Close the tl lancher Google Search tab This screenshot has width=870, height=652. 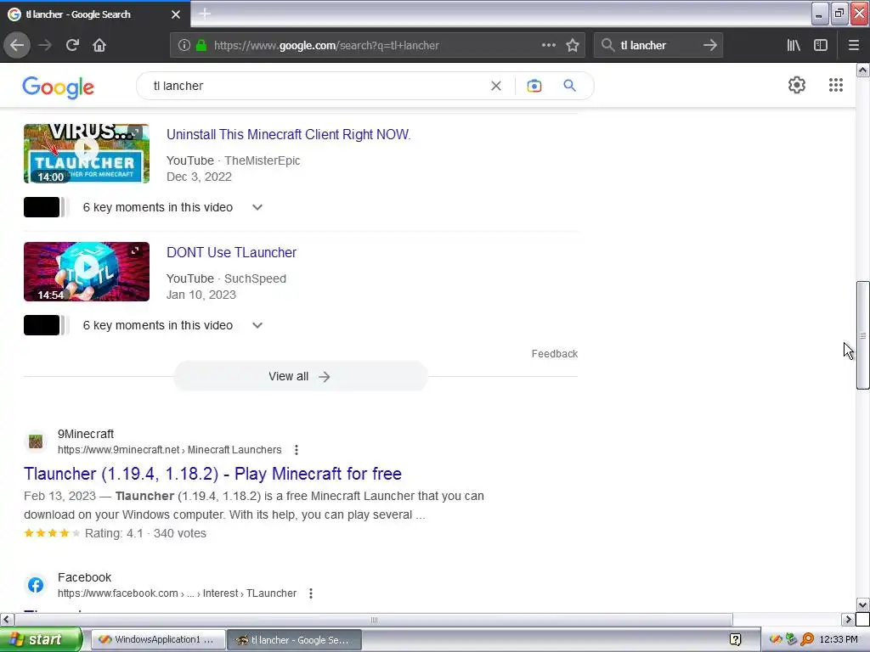(176, 14)
